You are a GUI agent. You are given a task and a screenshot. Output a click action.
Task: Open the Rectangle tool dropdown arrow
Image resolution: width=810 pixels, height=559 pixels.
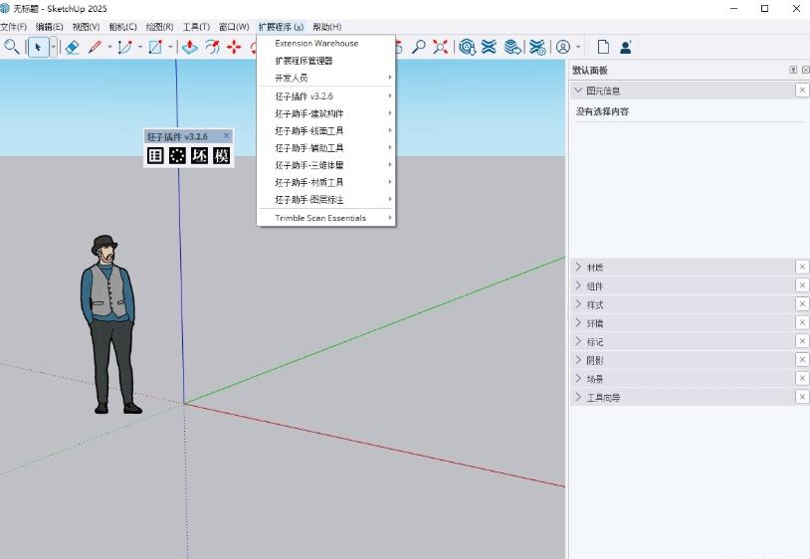pos(170,47)
